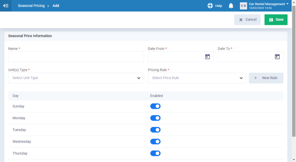This screenshot has height=162, width=296.
Task: Focus the Date To input field
Action: tap(250, 57)
